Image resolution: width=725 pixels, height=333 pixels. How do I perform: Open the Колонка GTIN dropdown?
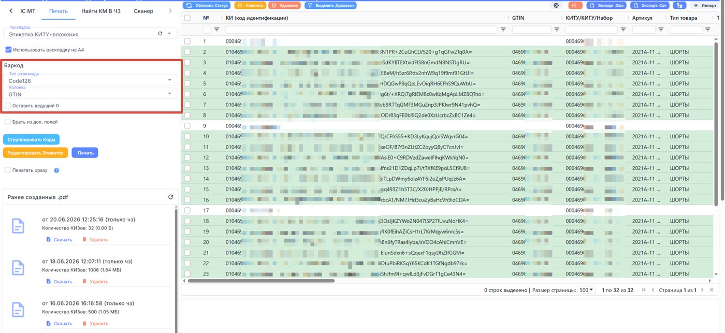click(x=91, y=94)
